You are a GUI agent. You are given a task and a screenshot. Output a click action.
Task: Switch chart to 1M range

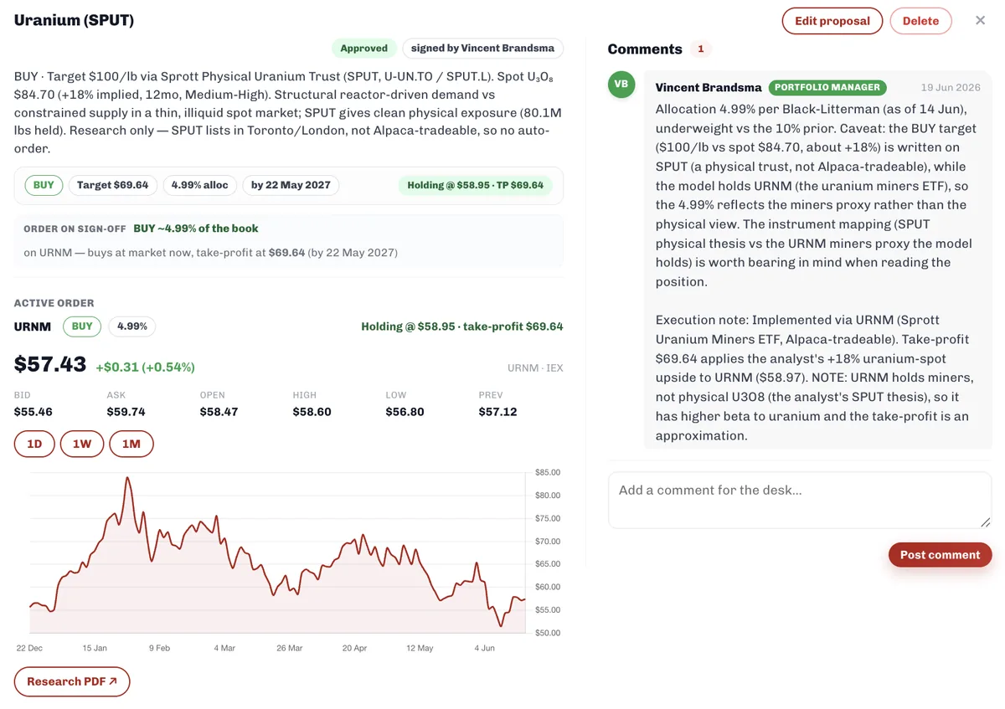[131, 444]
